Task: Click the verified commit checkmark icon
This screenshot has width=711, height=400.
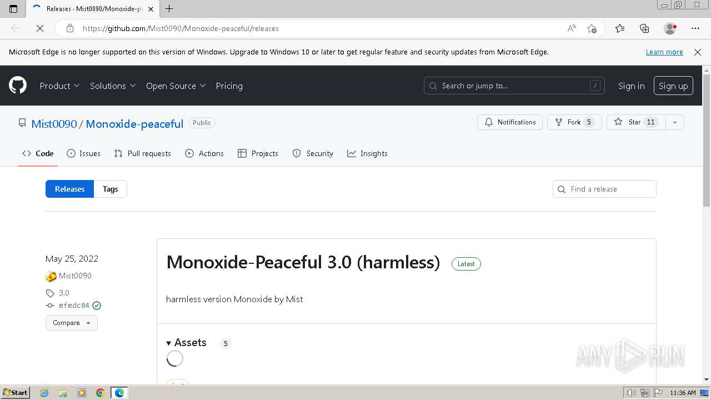Action: coord(97,305)
